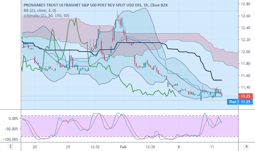
Task: Click the A auto-scale button
Action: click(247, 146)
